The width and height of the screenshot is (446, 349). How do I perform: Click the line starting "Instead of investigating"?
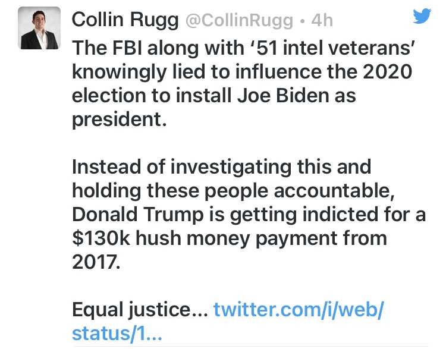point(221,166)
